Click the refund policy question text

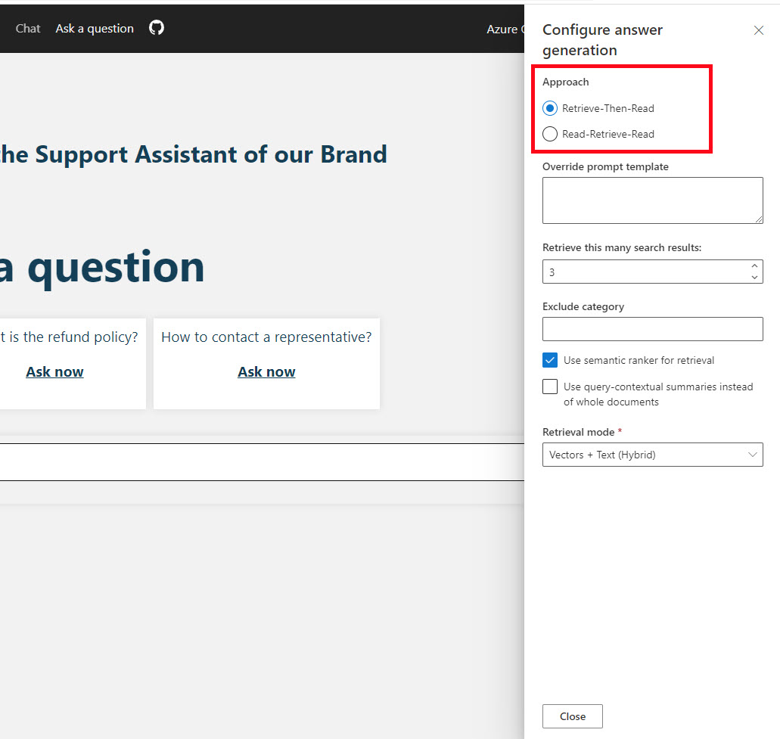point(69,337)
